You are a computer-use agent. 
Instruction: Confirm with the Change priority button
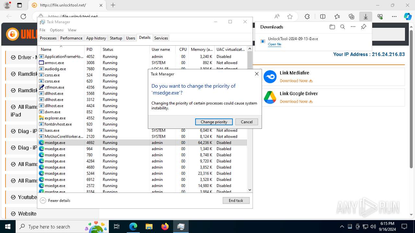(214, 122)
